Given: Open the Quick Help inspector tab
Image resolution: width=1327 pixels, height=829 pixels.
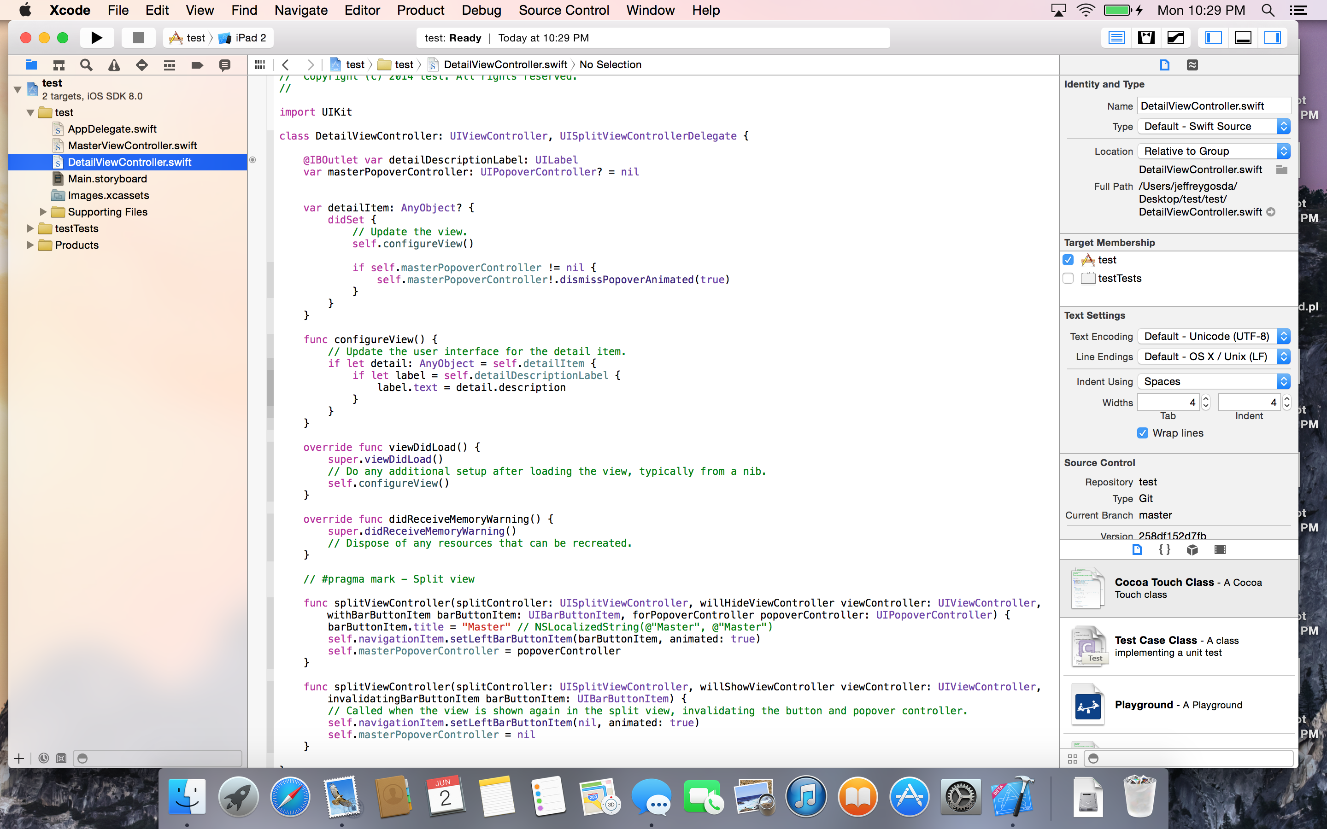Looking at the screenshot, I should click(x=1192, y=65).
